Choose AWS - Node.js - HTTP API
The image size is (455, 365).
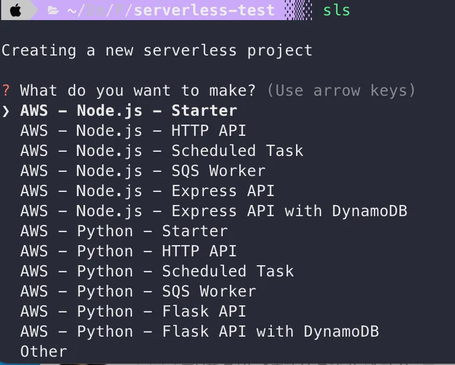pos(133,131)
